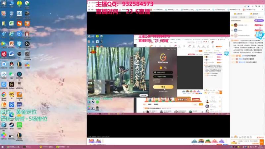Click the 今日上线 button on the game banner

[143, 95]
